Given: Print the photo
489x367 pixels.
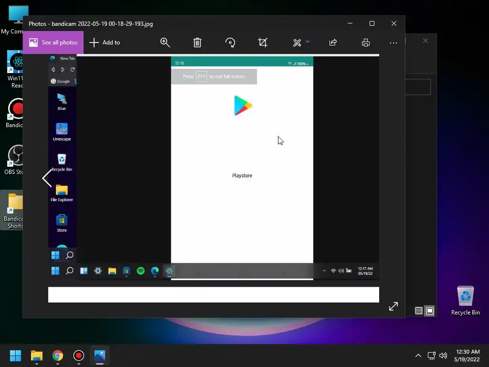Looking at the screenshot, I should (x=365, y=43).
